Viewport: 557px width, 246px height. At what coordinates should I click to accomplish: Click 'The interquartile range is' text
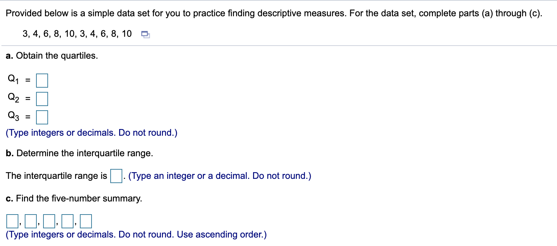57,176
